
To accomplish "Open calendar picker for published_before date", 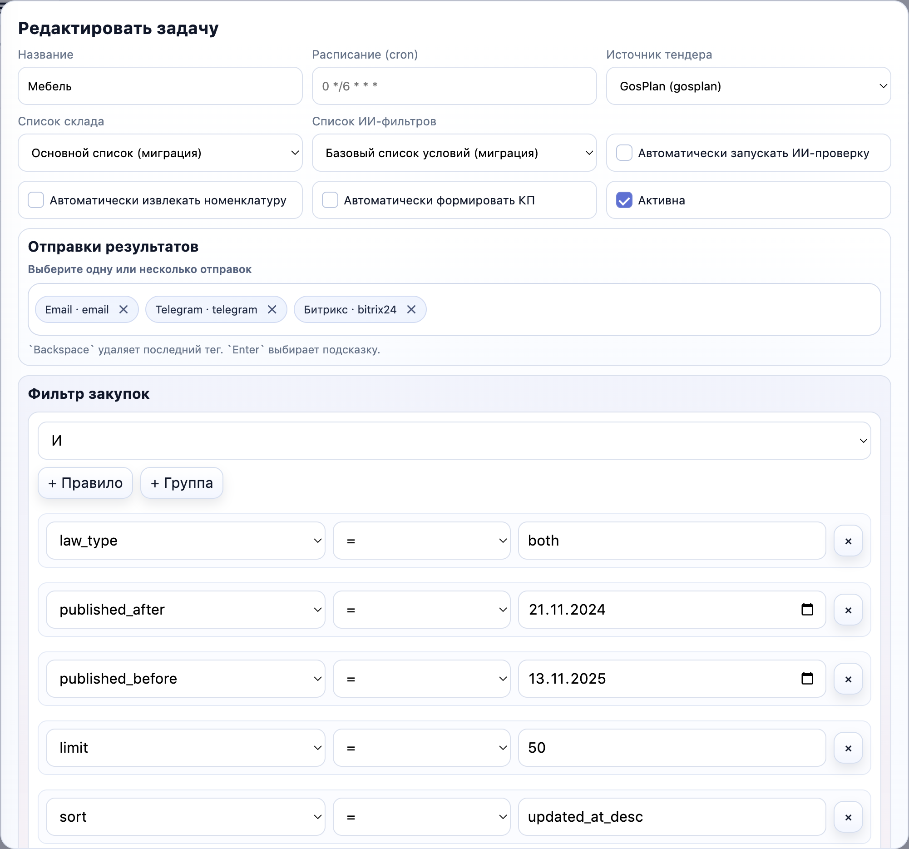I will click(807, 678).
